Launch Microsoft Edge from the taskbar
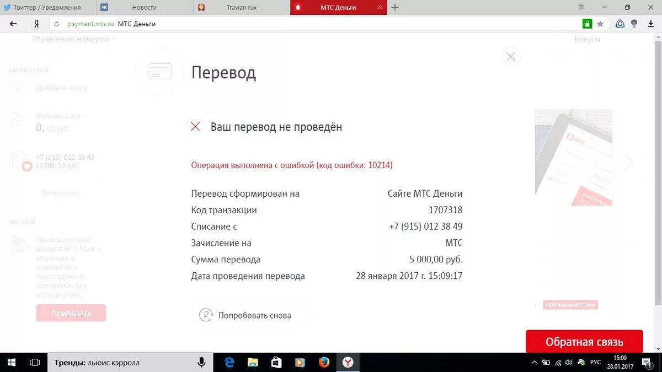This screenshot has height=372, width=662. pyautogui.click(x=229, y=363)
